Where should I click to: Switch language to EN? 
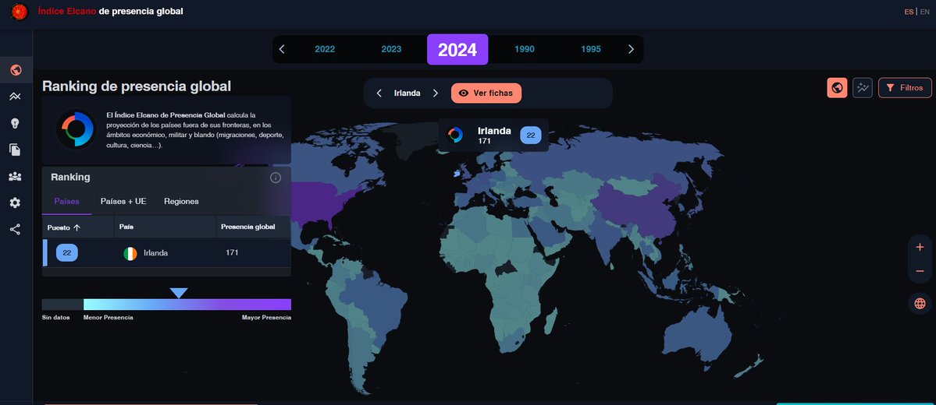924,12
